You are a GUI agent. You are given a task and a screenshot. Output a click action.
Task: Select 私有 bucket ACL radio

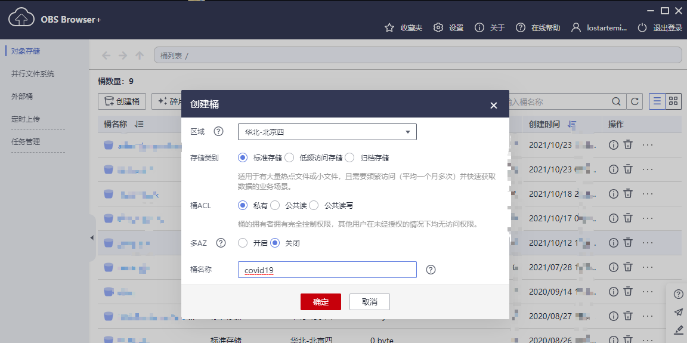[242, 205]
